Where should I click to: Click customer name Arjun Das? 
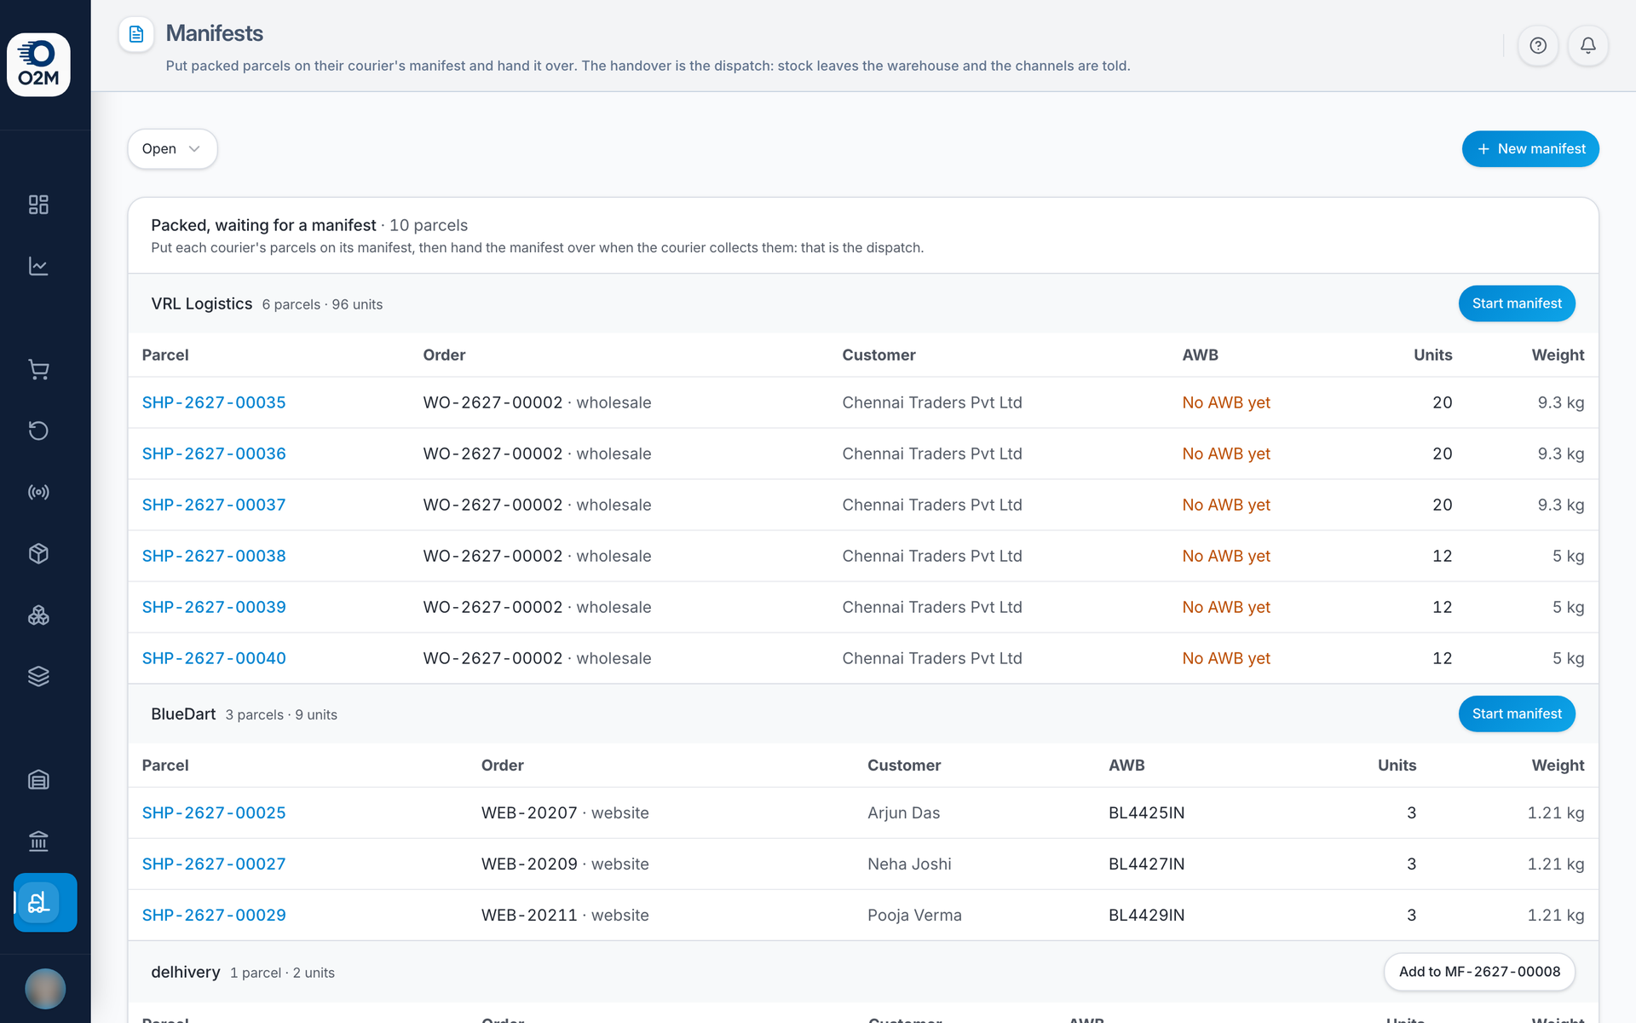click(x=903, y=812)
